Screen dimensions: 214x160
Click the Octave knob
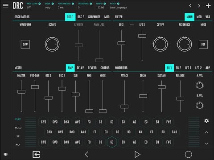[x=52, y=44]
